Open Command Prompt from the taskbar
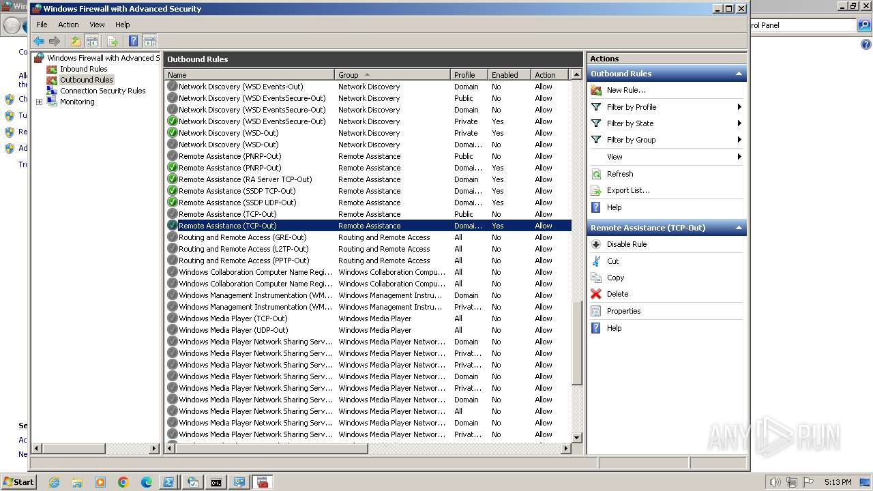 216,482
